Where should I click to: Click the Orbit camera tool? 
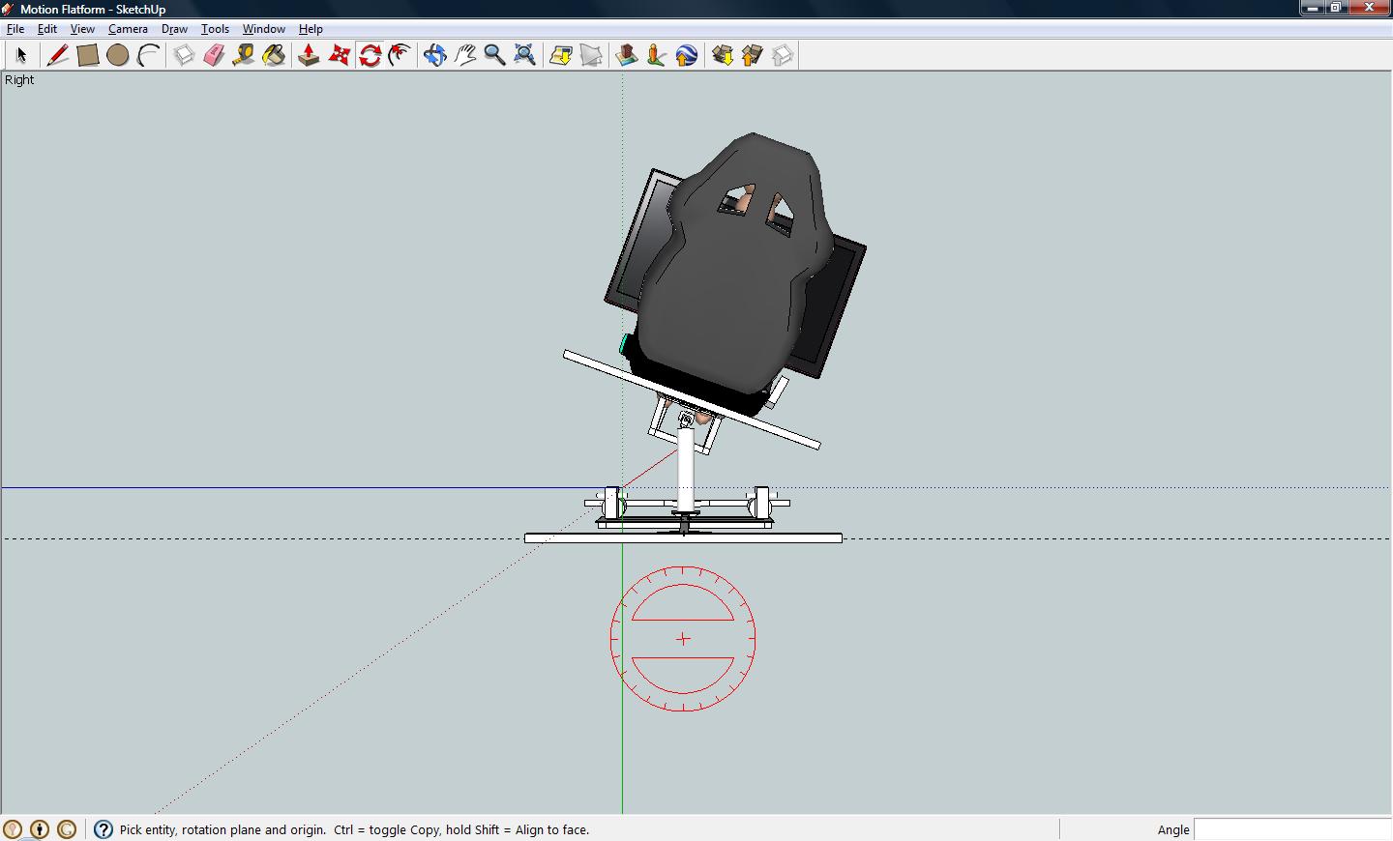(x=434, y=55)
